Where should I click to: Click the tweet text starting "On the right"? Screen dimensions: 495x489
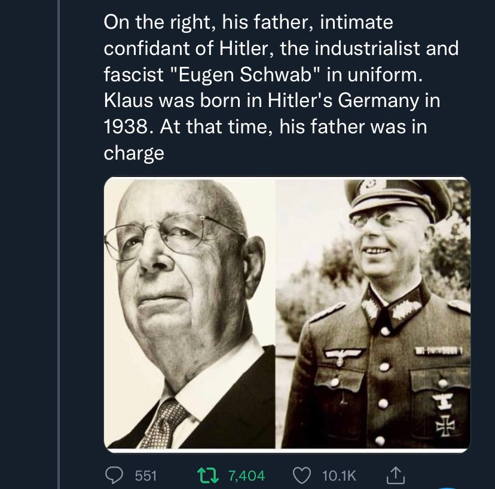click(x=281, y=87)
